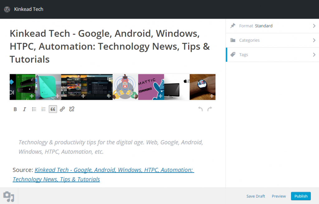Expand the Format Standard panel chevron
The width and height of the screenshot is (319, 204).
pyautogui.click(x=314, y=26)
